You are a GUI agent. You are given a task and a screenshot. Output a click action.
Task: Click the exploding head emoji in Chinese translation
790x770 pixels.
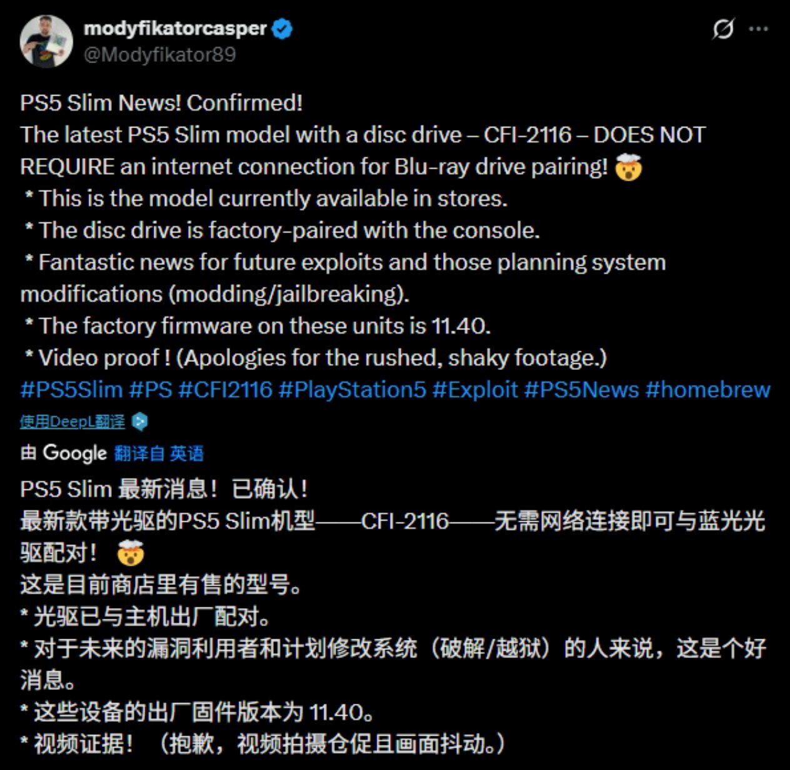(130, 552)
